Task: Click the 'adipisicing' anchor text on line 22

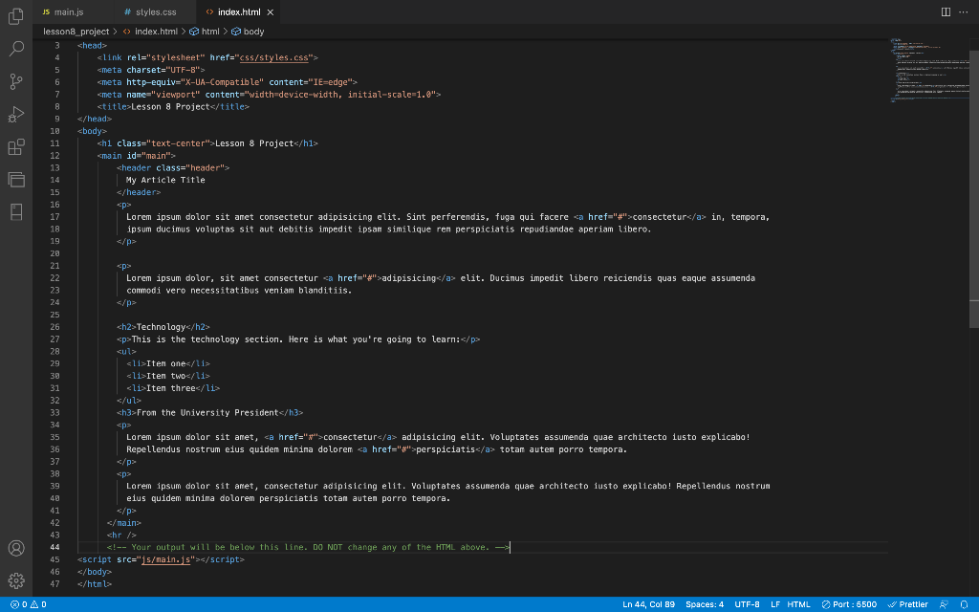Action: [x=409, y=278]
